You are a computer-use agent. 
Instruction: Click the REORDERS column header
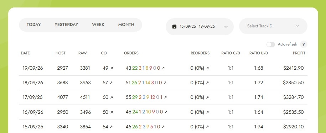(x=200, y=53)
